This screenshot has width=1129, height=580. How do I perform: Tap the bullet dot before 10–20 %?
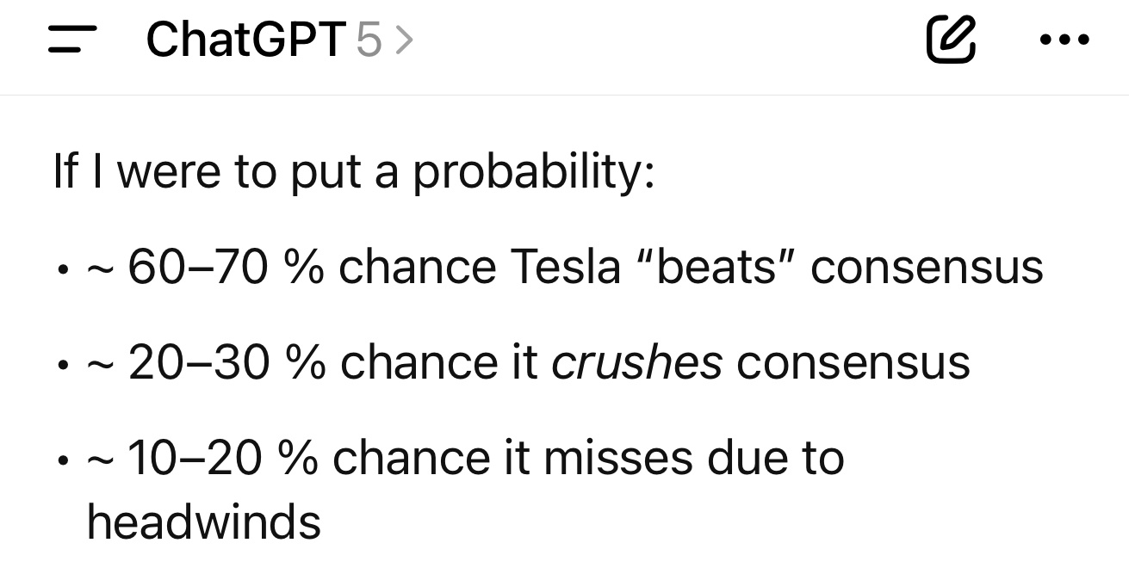coord(61,463)
